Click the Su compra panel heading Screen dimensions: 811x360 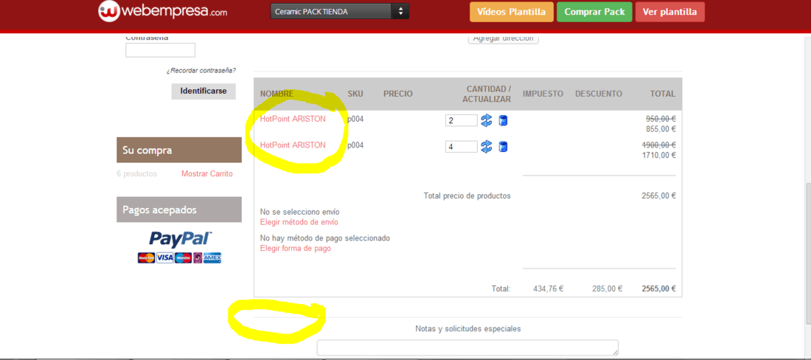pyautogui.click(x=179, y=150)
